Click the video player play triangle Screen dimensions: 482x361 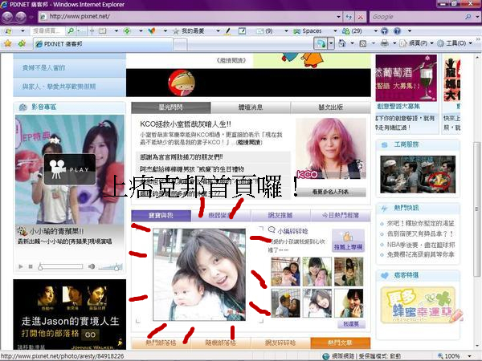(21, 266)
